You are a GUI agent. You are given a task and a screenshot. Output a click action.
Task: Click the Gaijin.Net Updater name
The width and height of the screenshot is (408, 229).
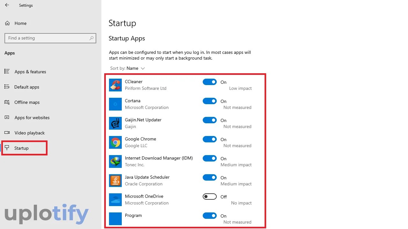(143, 120)
